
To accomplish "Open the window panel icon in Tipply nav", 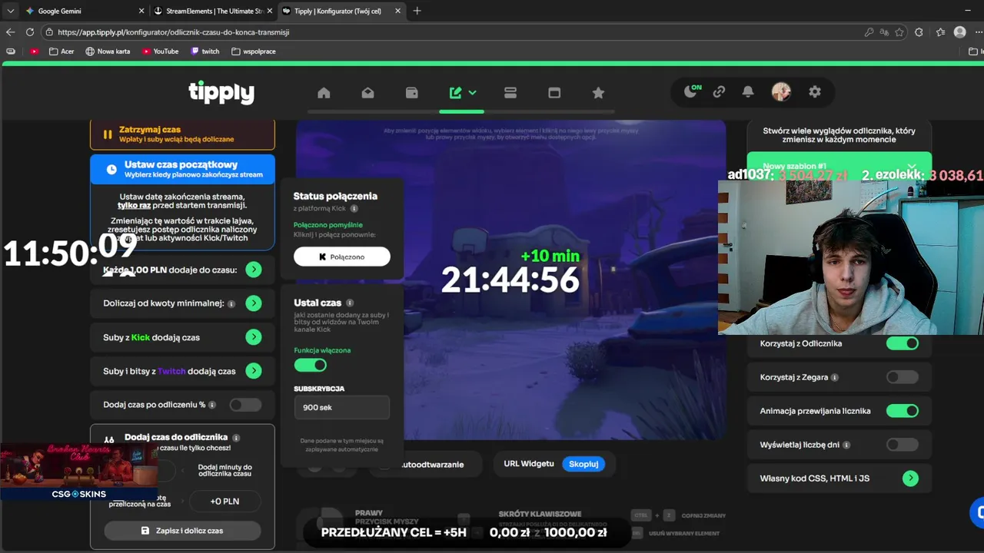I will (x=554, y=93).
